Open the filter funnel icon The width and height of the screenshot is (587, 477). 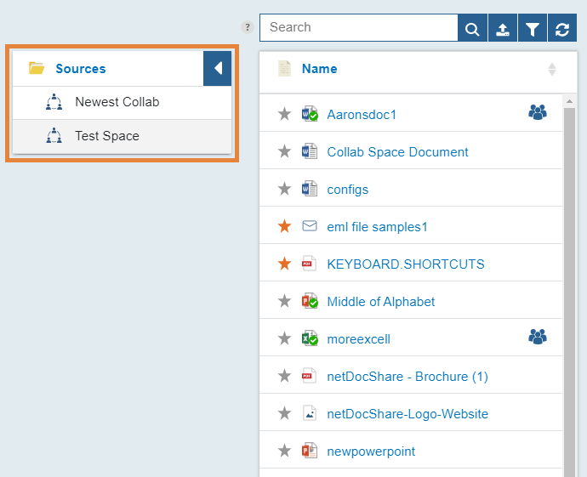533,28
